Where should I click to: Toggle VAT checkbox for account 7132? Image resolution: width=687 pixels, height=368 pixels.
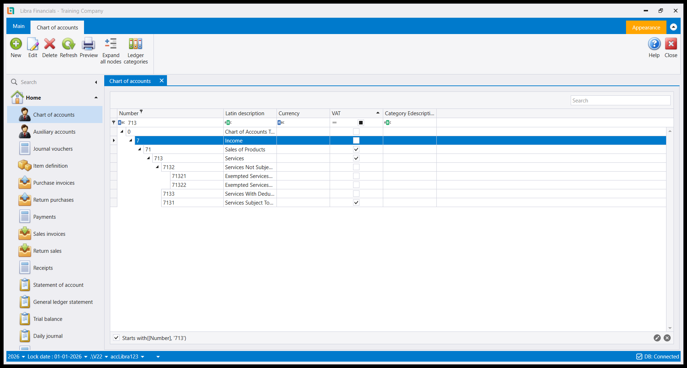[356, 167]
